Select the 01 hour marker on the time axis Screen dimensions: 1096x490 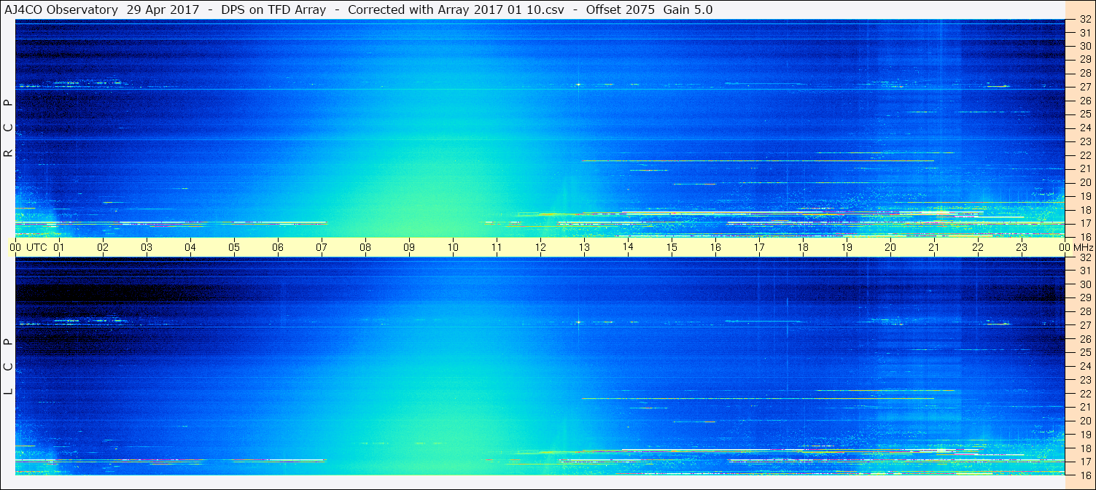[x=59, y=247]
